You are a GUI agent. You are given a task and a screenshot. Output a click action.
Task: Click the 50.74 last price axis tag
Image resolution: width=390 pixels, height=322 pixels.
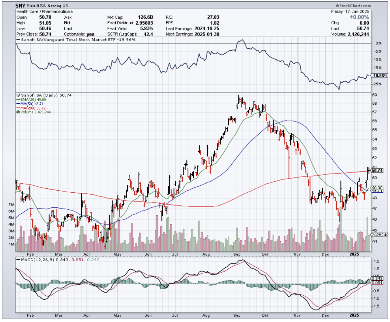(377, 171)
